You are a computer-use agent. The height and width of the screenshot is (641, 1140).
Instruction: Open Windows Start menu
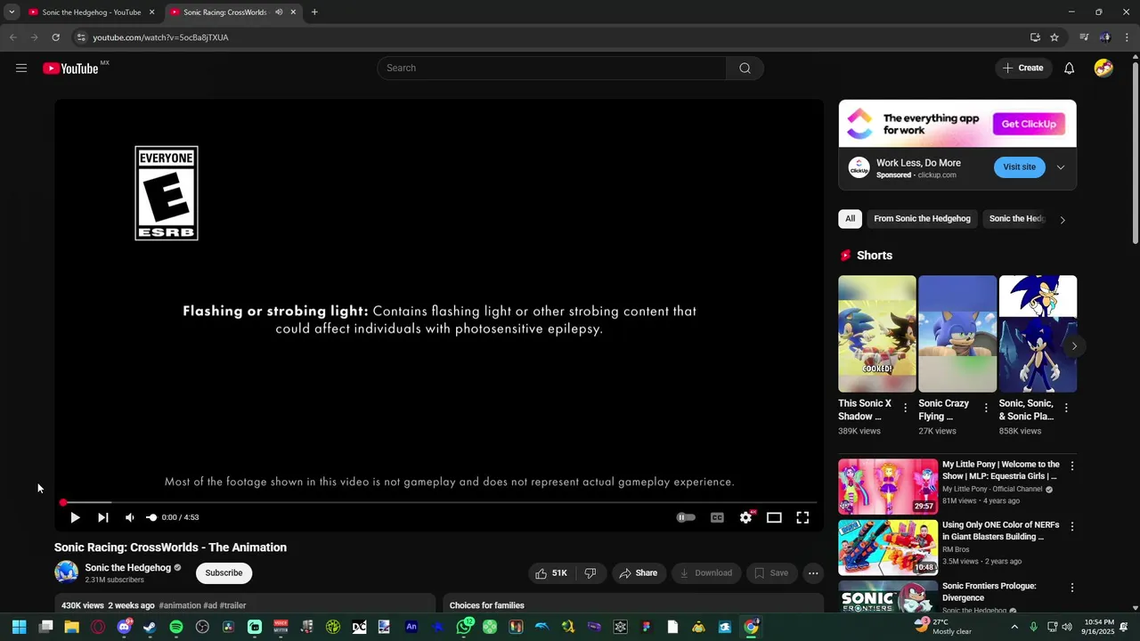[x=19, y=627]
